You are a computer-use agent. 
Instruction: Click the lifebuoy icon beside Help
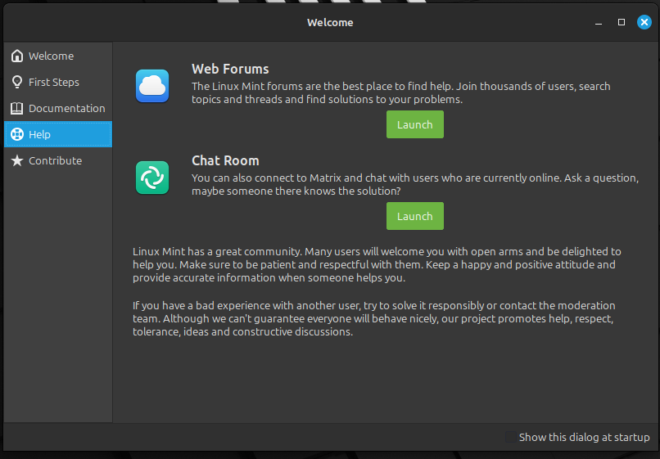point(17,134)
